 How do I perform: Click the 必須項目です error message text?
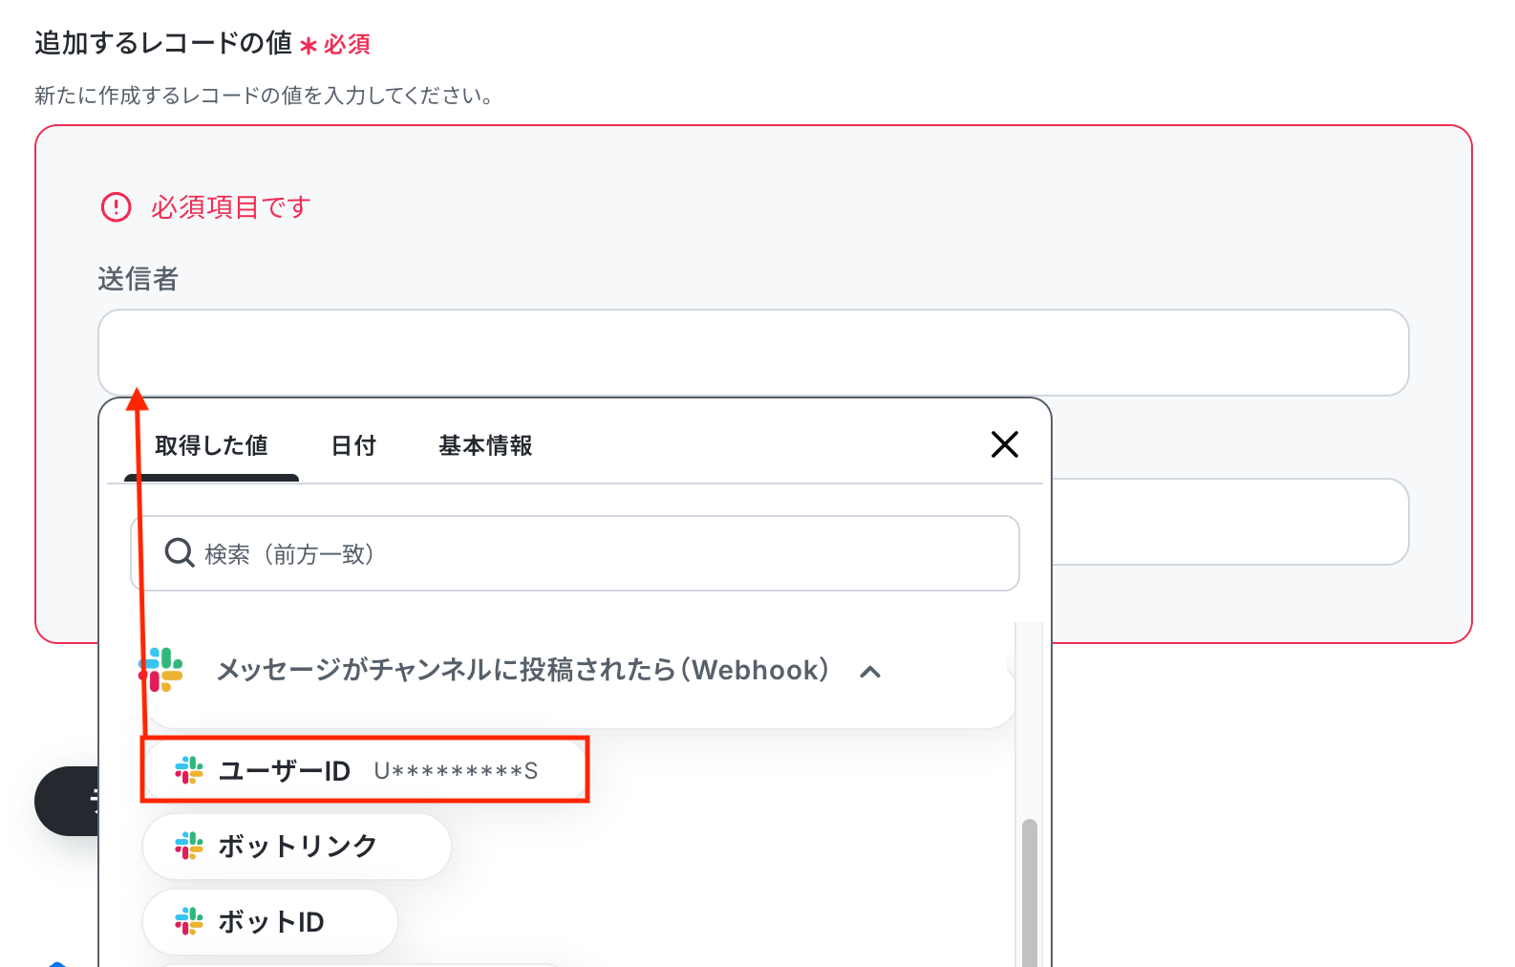tap(230, 207)
